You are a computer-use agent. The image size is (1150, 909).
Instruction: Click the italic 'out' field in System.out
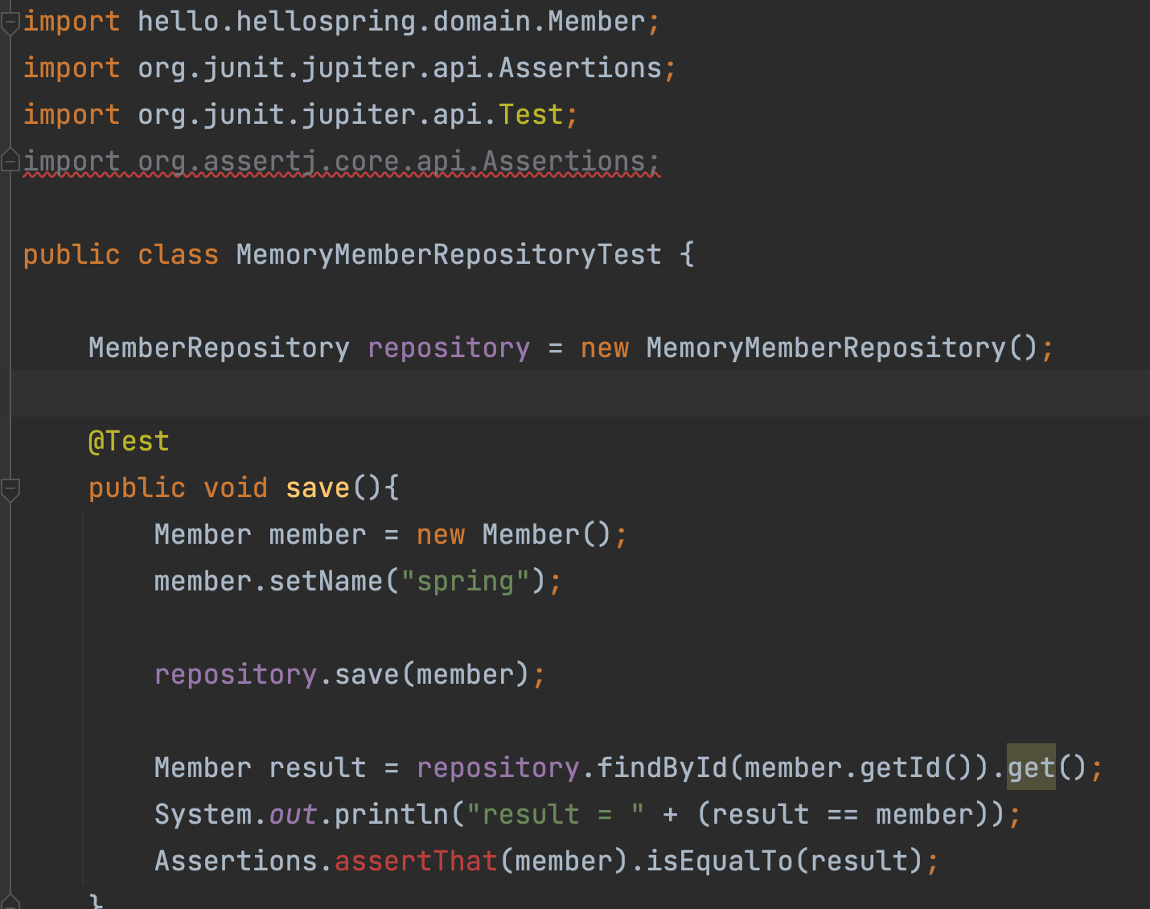293,815
